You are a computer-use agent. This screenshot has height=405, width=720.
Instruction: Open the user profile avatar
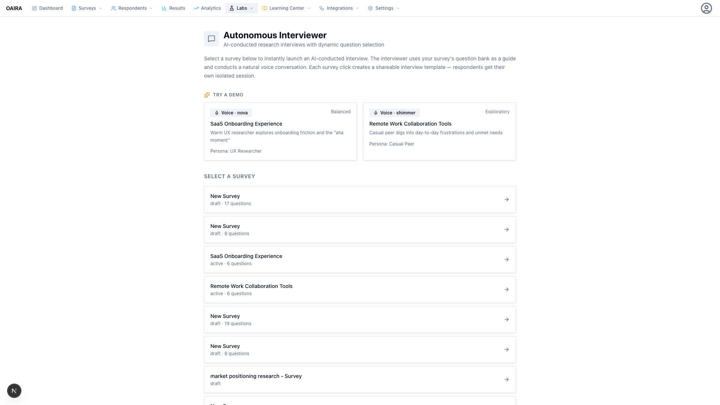[706, 8]
